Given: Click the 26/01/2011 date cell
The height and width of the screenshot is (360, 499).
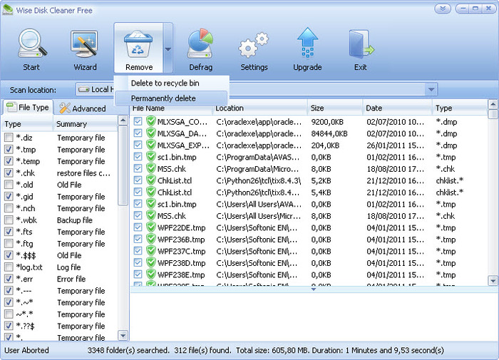Looking at the screenshot, I should tap(395, 145).
